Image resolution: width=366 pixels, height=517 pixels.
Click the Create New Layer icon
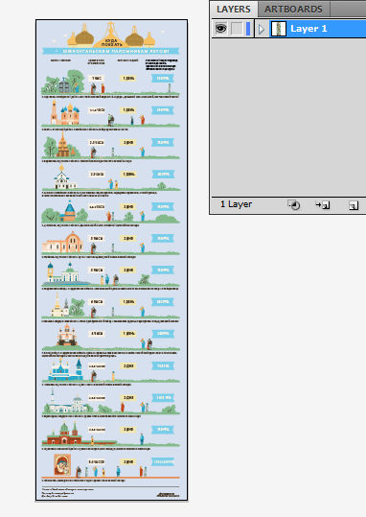(x=354, y=205)
